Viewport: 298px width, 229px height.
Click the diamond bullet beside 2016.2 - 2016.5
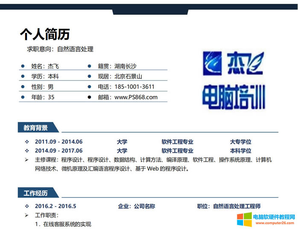26,206
